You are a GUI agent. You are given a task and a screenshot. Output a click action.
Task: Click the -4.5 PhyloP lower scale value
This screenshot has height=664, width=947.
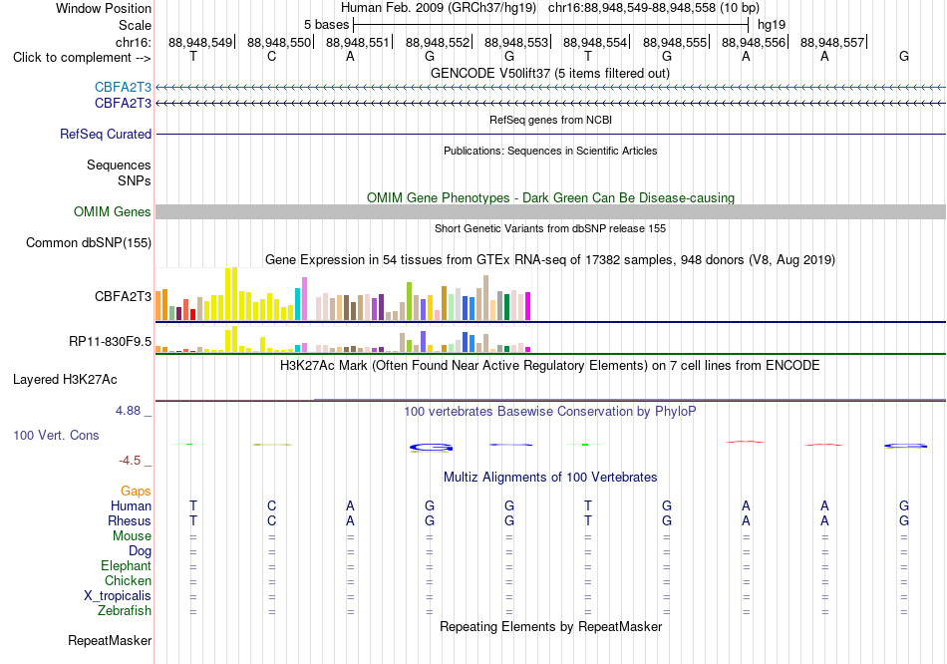click(130, 461)
